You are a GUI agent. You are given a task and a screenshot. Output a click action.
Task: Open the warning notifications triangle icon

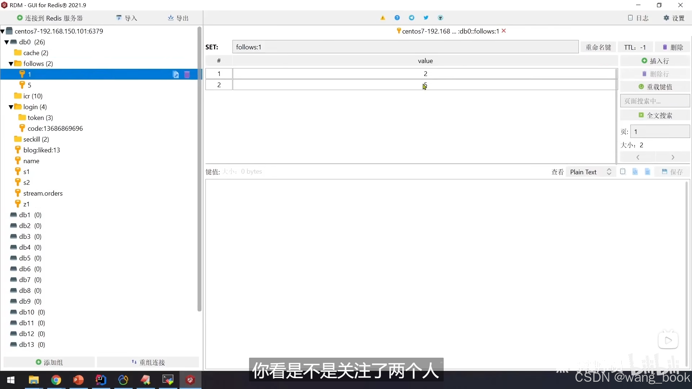click(x=383, y=18)
